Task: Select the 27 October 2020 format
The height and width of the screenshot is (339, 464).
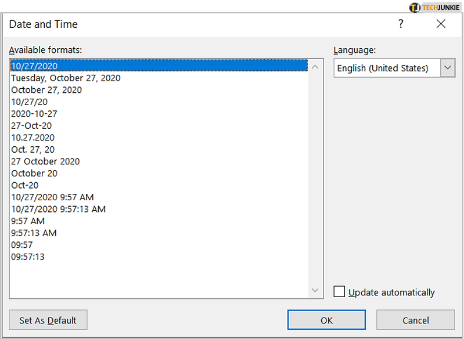Action: (45, 161)
